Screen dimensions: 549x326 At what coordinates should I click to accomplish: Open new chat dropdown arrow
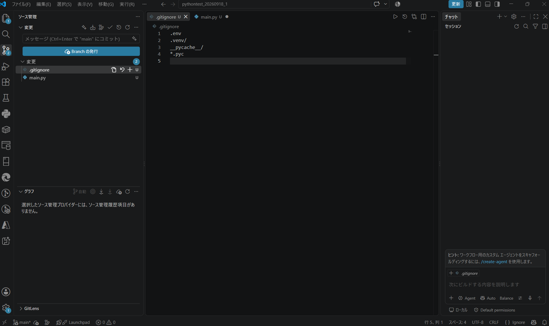[506, 17]
